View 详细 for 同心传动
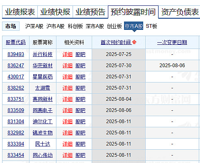This screenshot has height=163, width=200. pos(68,155)
